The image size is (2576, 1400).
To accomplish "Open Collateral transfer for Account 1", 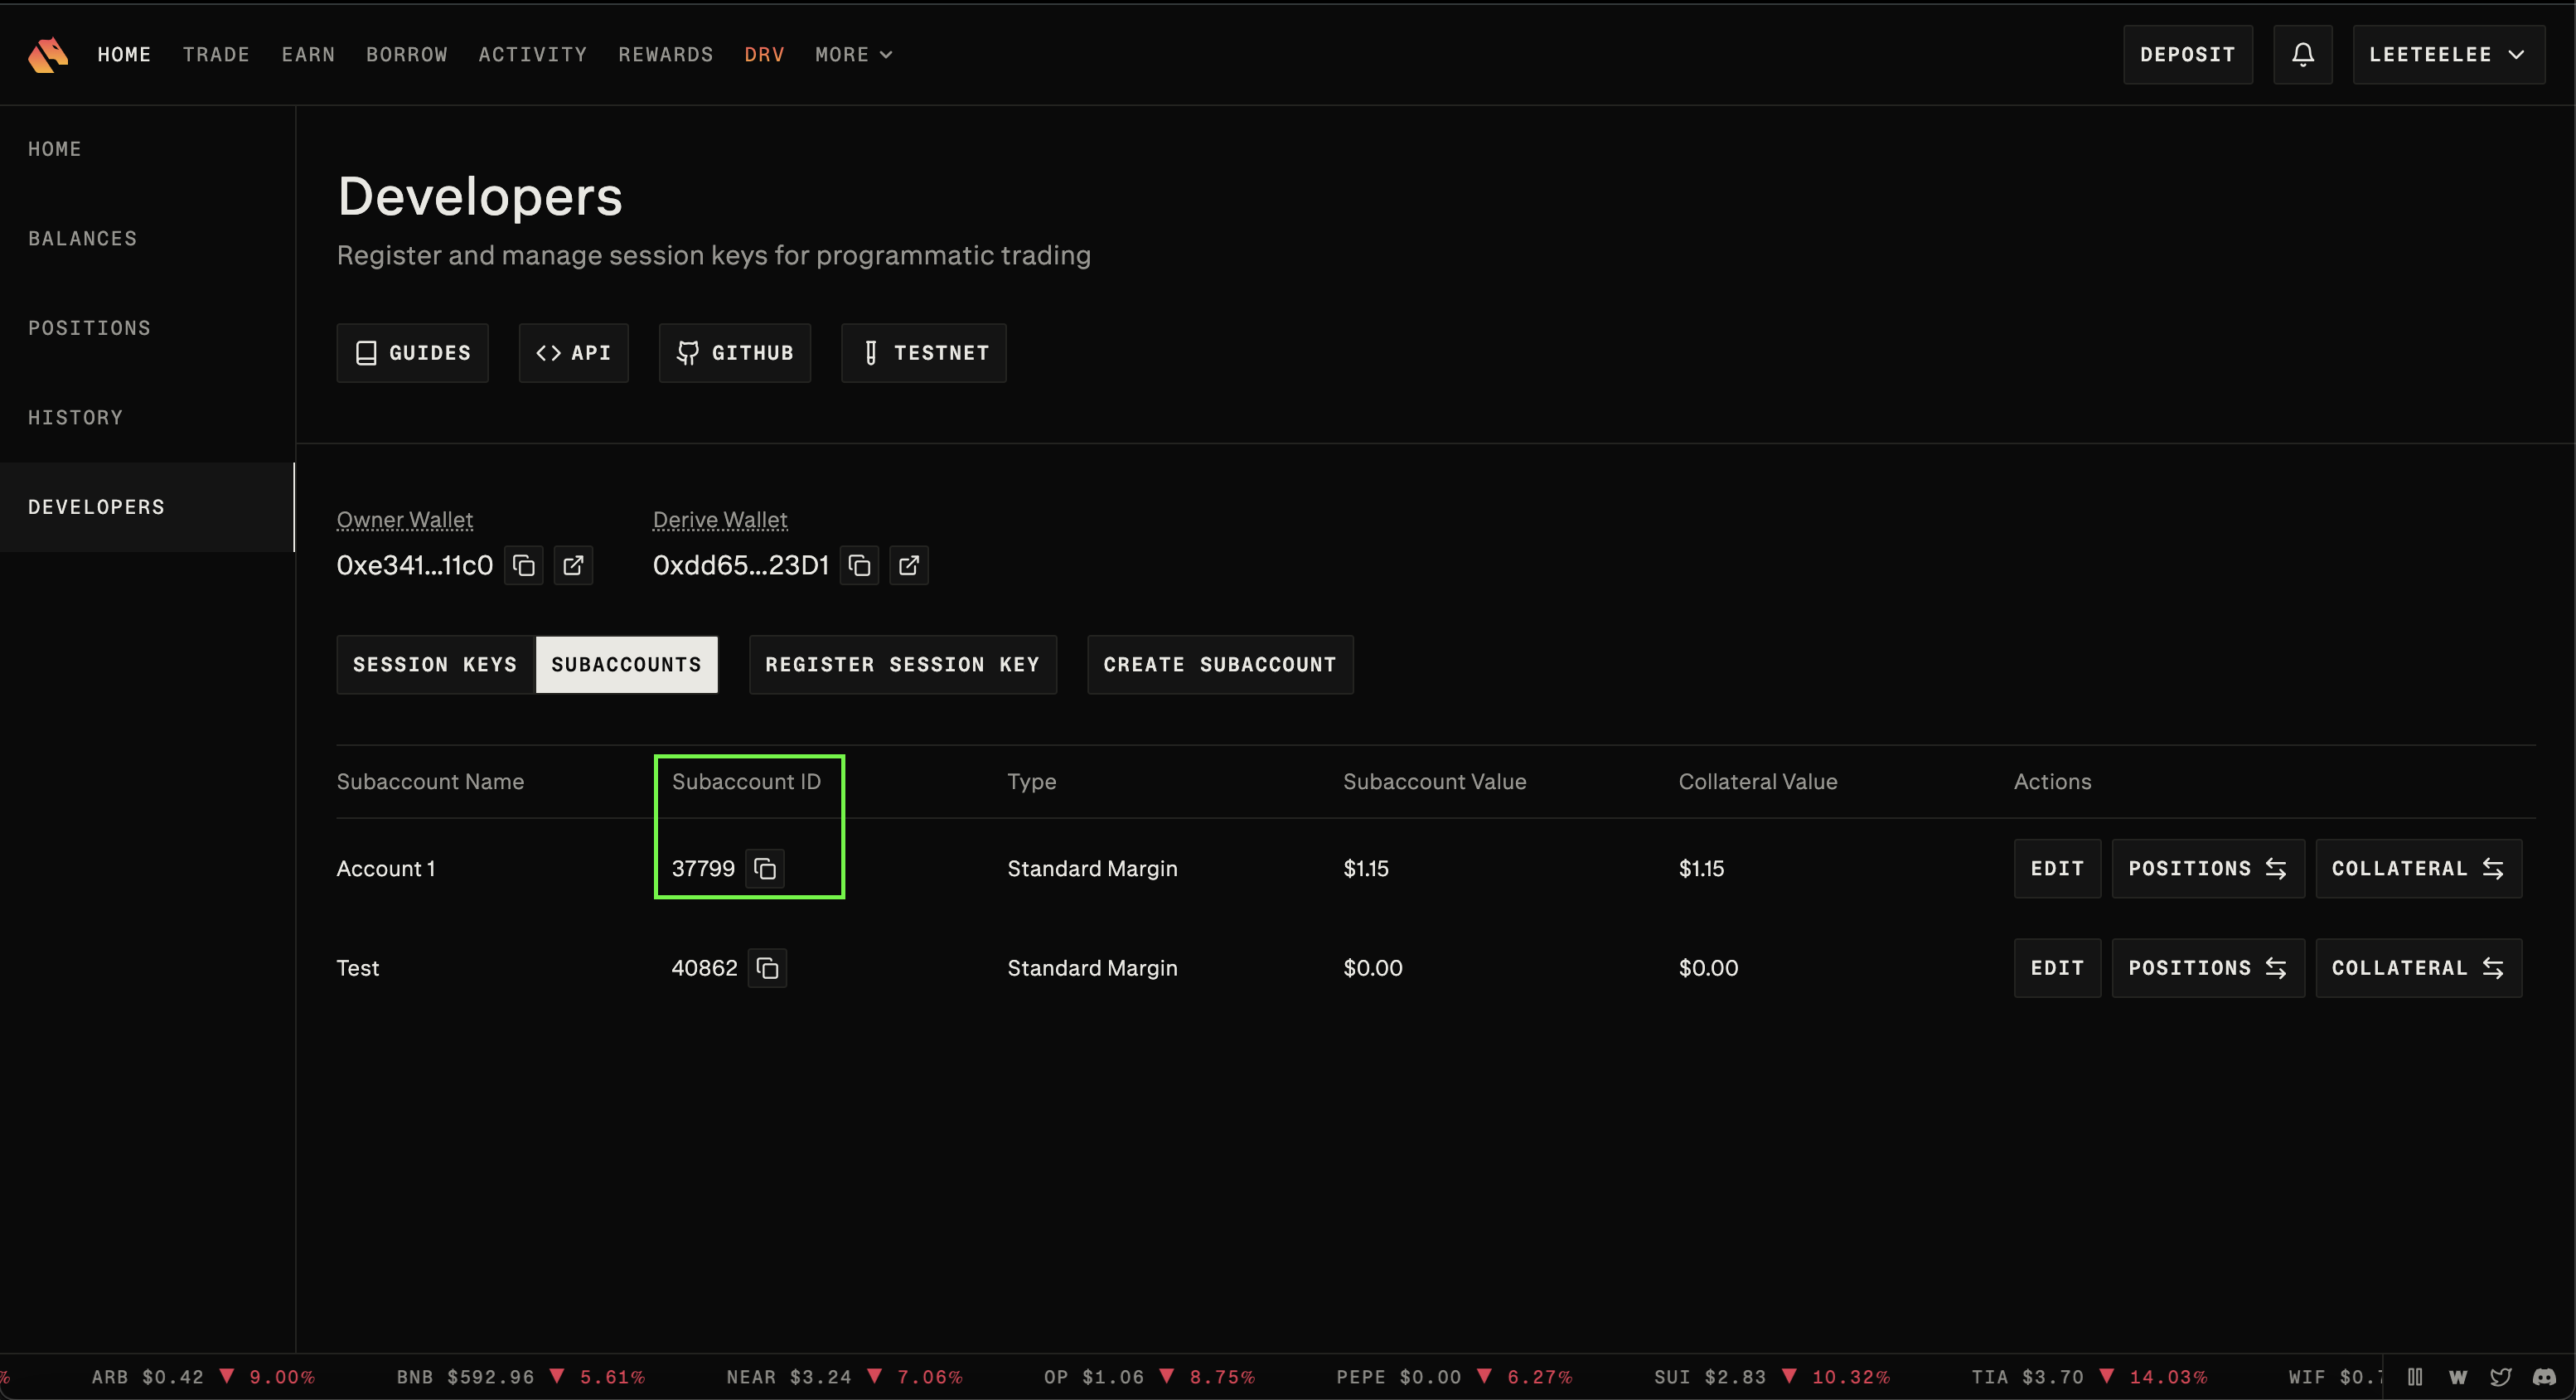I will (x=2417, y=869).
